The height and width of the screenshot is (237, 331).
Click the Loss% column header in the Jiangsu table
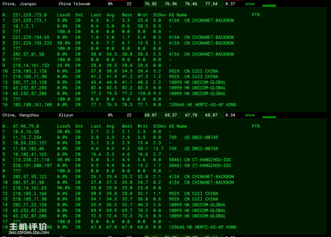point(64,15)
